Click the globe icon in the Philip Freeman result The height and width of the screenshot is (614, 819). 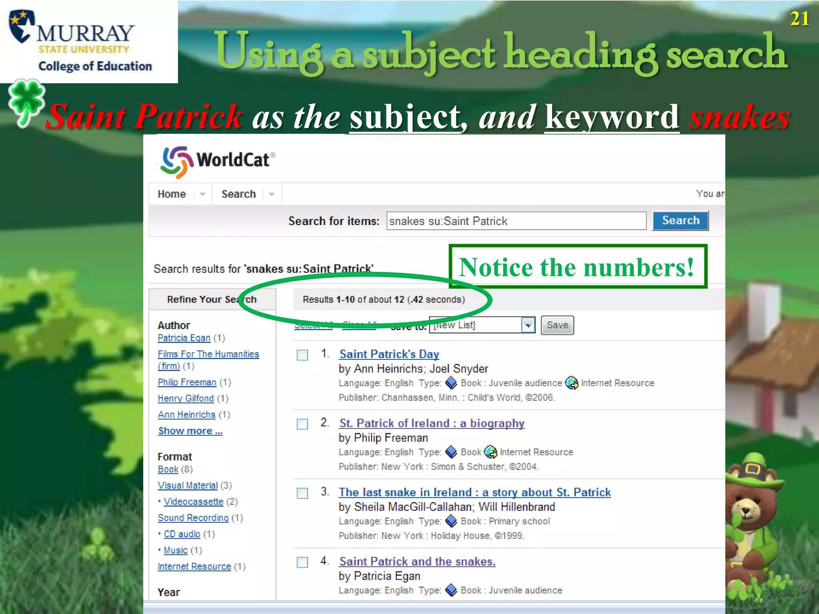(491, 452)
